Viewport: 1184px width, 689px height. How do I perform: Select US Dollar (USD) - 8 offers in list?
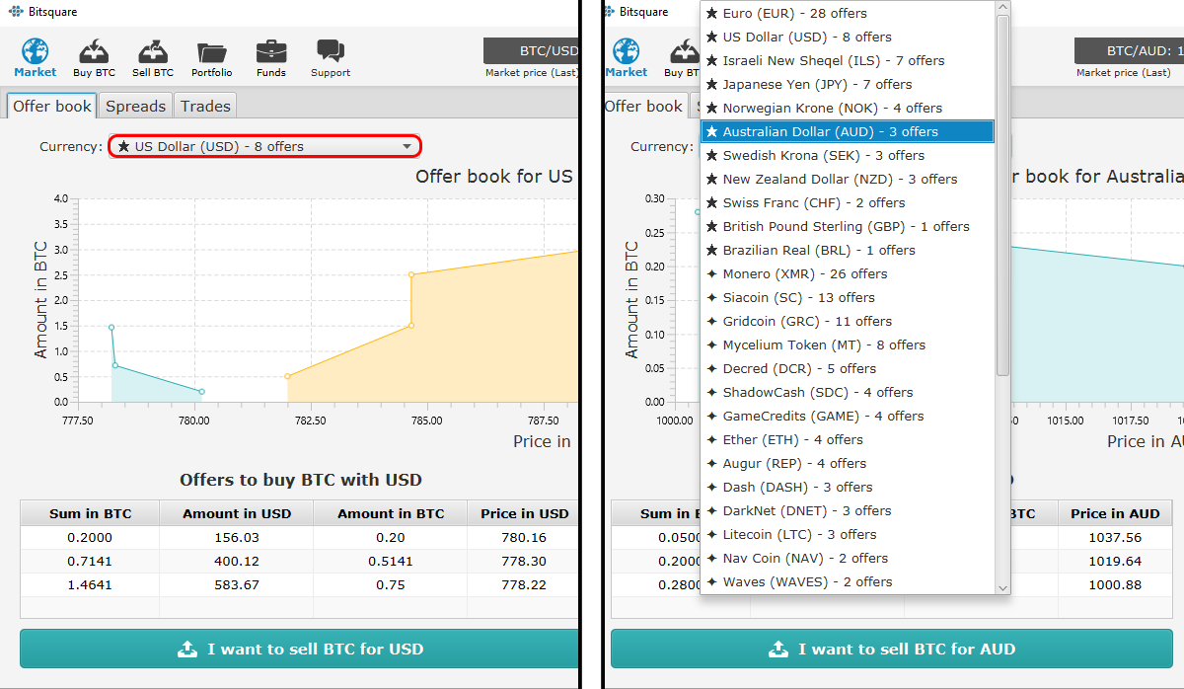(x=848, y=38)
